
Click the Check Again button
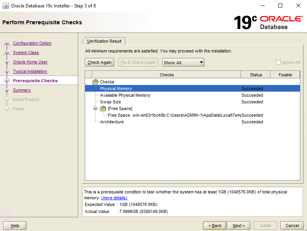[x=99, y=62]
